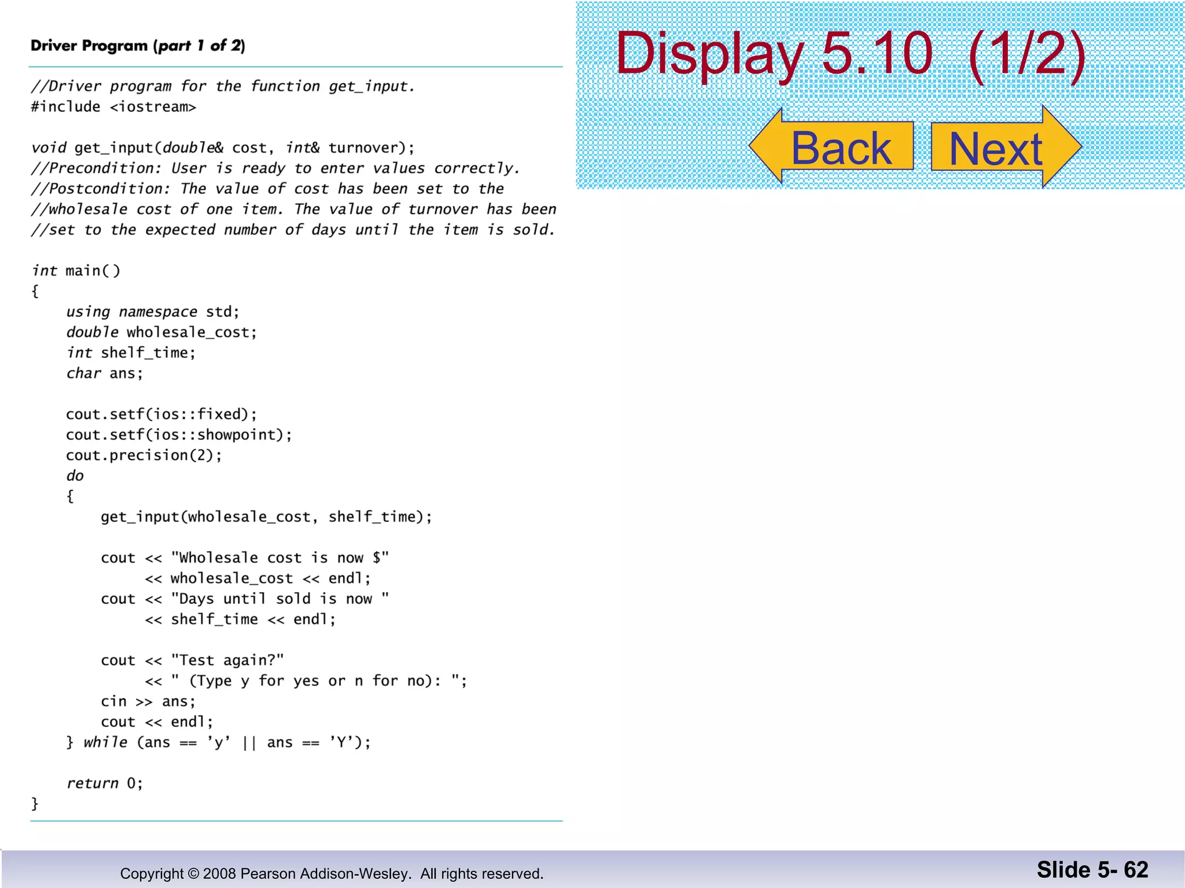The width and height of the screenshot is (1185, 888).
Task: Click the 'using namespace std;' line
Action: point(153,312)
